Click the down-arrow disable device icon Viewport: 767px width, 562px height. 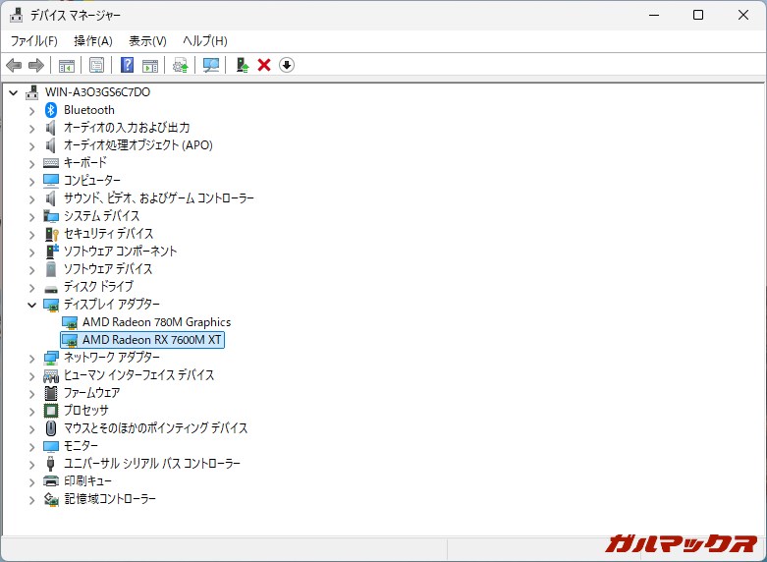[287, 65]
